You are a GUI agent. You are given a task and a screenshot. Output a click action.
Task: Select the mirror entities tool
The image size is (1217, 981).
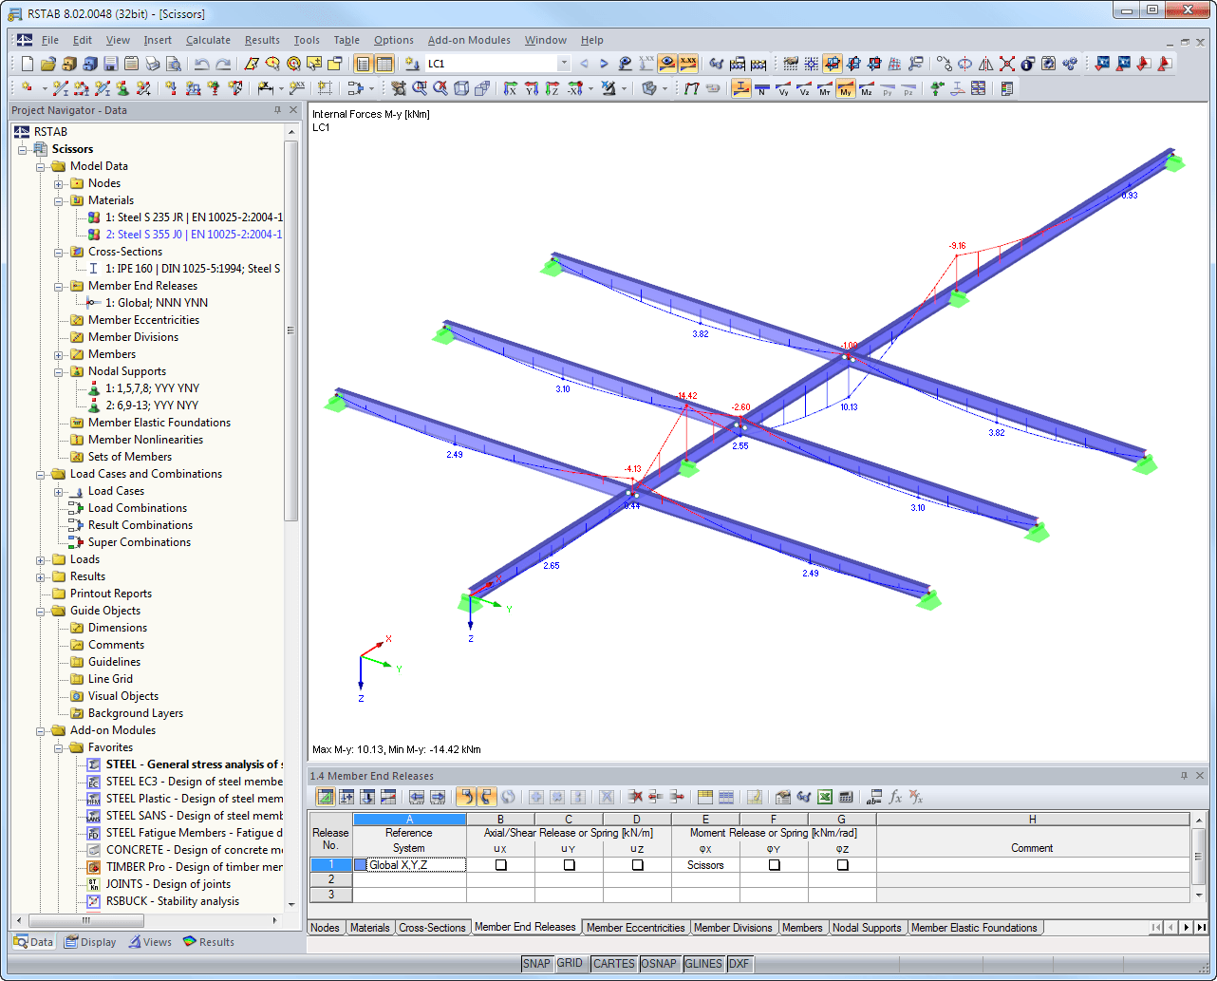[985, 64]
